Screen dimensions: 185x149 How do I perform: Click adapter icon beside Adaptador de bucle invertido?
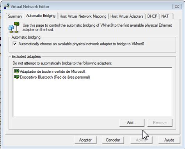tap(16, 71)
